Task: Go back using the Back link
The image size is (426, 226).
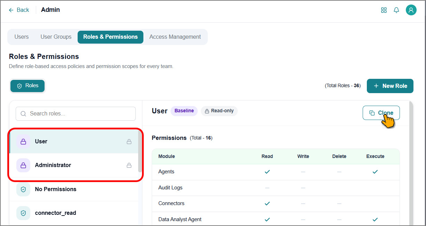Action: coord(19,10)
